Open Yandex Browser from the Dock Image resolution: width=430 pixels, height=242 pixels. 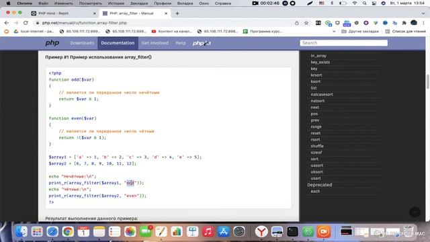tap(261, 232)
